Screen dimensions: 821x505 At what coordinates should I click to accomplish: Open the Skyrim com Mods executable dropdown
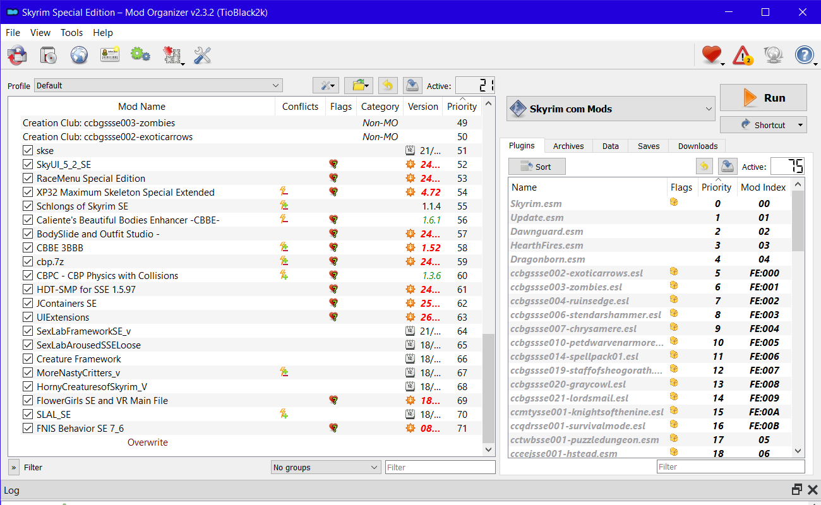click(611, 109)
